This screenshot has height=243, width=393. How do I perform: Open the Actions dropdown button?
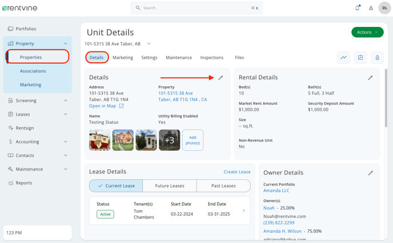[x=367, y=33]
